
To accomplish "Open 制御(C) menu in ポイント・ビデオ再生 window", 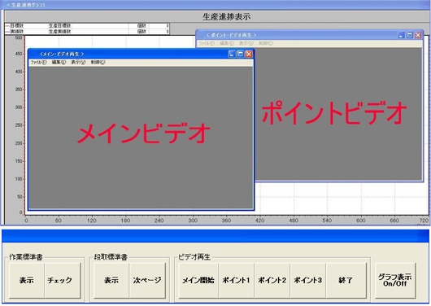I will (266, 43).
